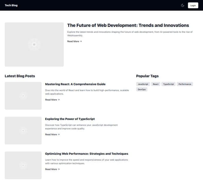This screenshot has height=191, width=203.
Task: Choose the TypeScript tag chip
Action: [x=168, y=84]
